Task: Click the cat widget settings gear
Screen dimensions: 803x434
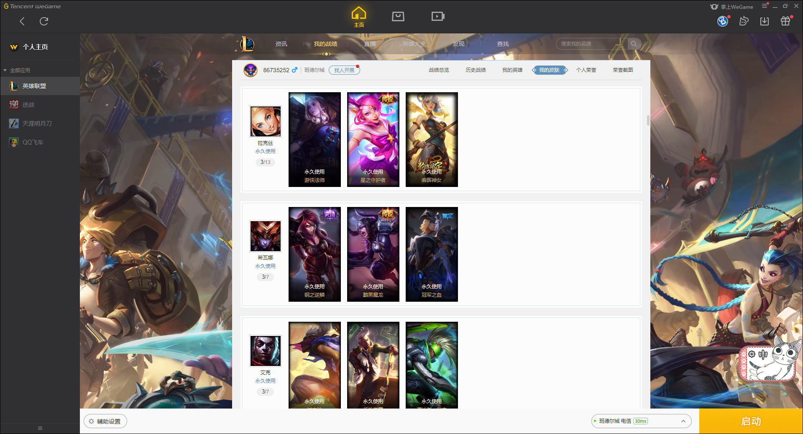Action: coord(752,354)
